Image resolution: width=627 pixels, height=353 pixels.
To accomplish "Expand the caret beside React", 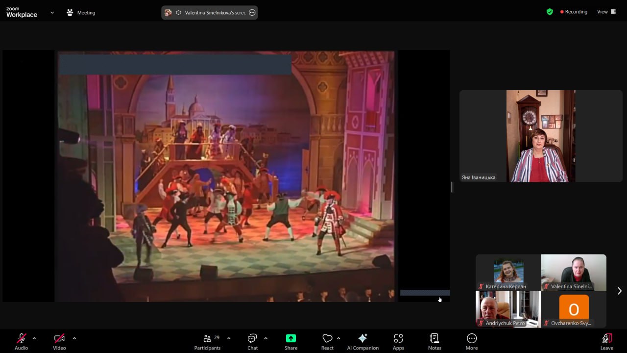I will (x=338, y=338).
